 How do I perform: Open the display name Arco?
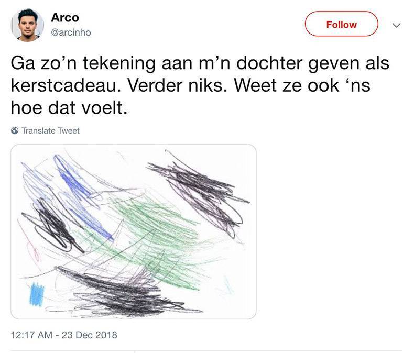(65, 18)
